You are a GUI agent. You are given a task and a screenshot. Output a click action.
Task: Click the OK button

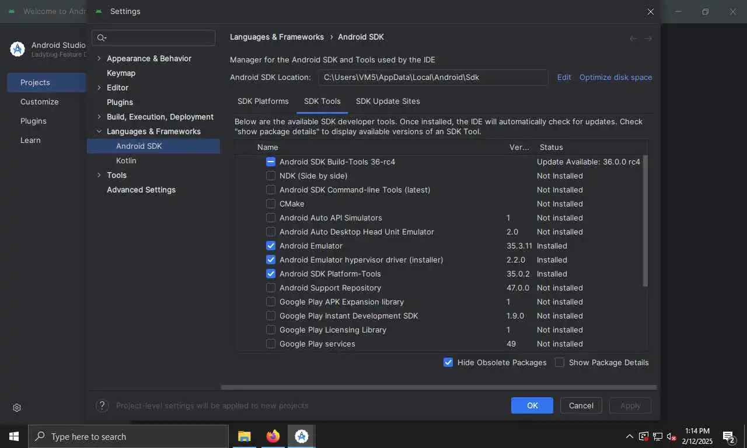click(532, 405)
